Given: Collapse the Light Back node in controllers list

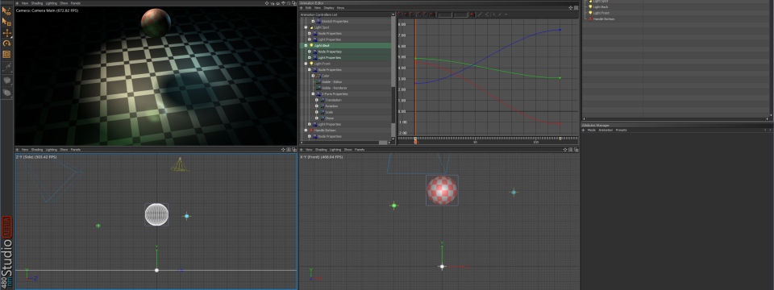Looking at the screenshot, I should (x=306, y=45).
